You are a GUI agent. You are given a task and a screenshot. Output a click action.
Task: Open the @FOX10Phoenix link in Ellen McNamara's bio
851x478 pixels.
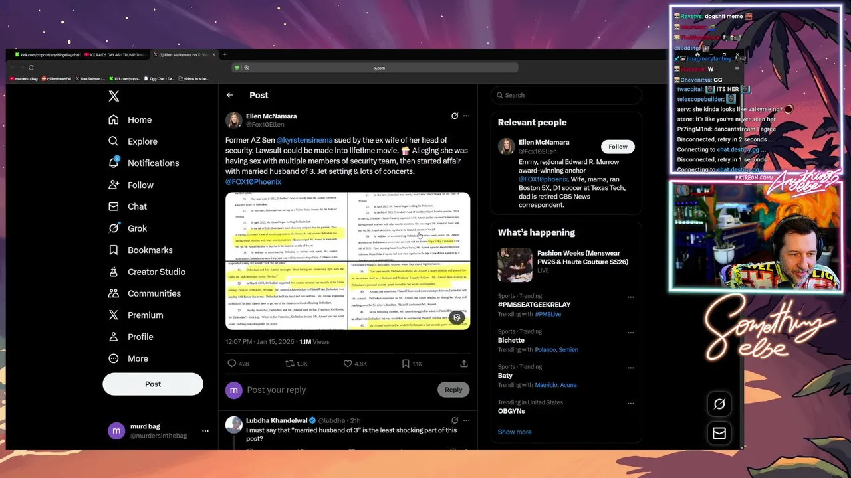pyautogui.click(x=543, y=179)
